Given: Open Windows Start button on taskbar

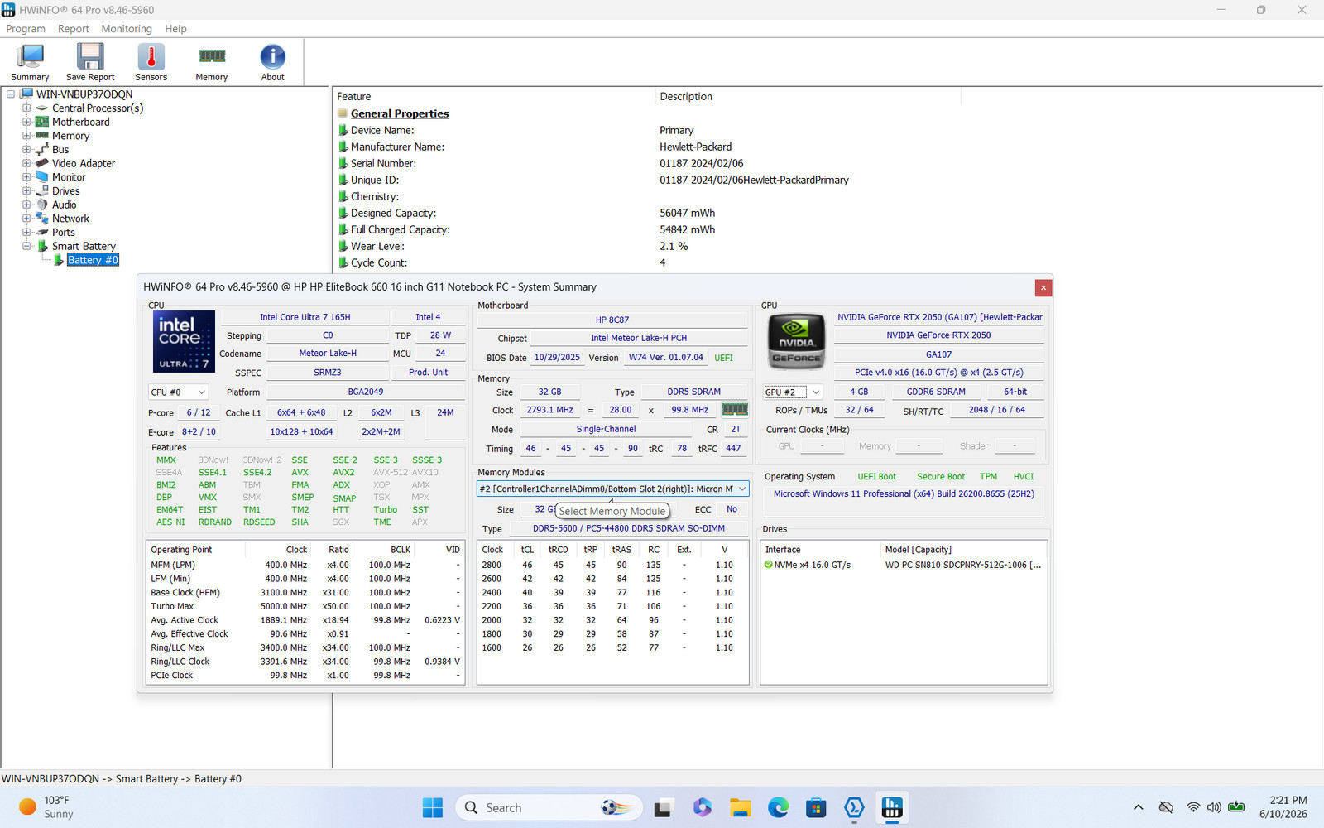Looking at the screenshot, I should (432, 808).
